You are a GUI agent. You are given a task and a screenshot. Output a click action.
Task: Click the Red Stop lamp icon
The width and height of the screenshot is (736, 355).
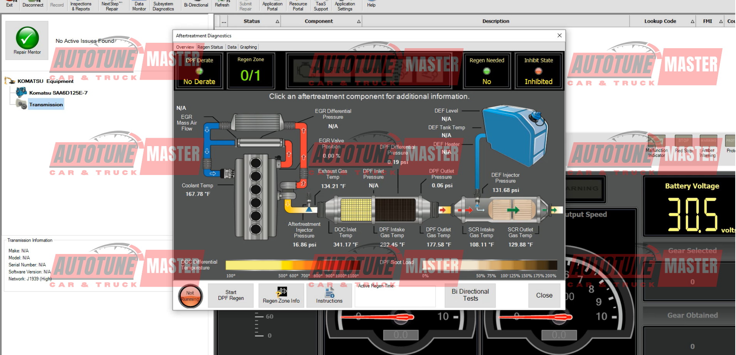[x=684, y=141]
